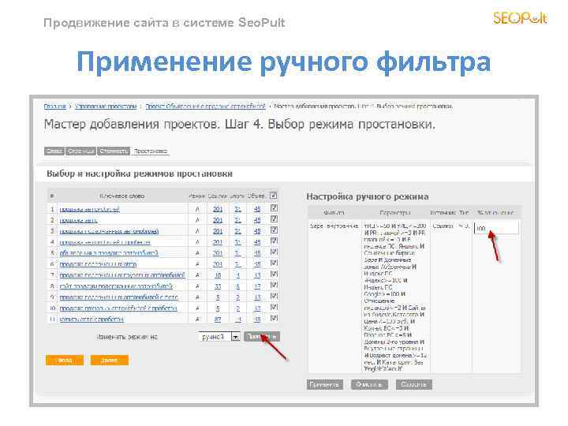Toggle the checkbox in keyword row 11
568x426 pixels.
tap(274, 318)
